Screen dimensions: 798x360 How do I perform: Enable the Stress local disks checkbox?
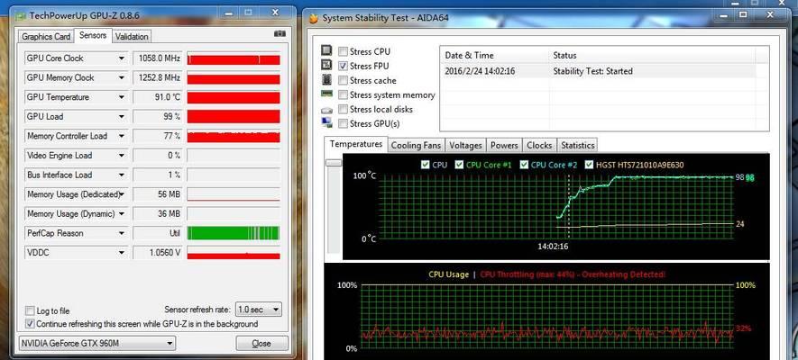343,109
